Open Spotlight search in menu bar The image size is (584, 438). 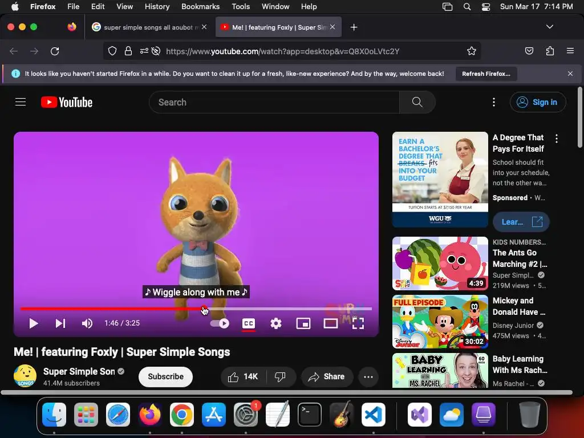[467, 7]
